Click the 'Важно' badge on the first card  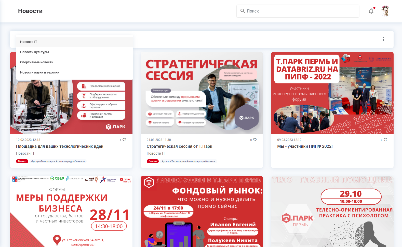pyautogui.click(x=22, y=161)
